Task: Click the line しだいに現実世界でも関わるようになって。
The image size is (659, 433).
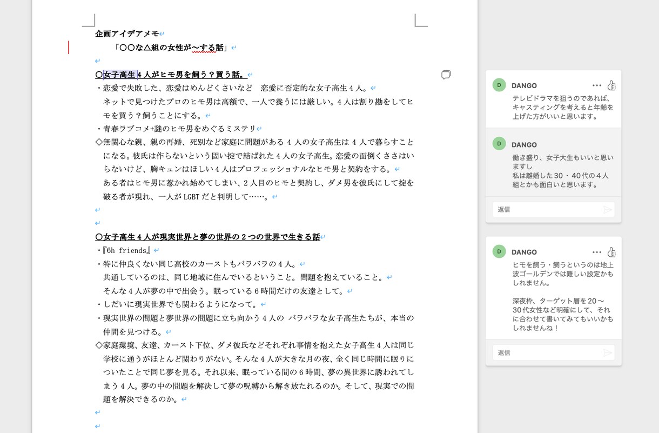Action: pos(181,304)
